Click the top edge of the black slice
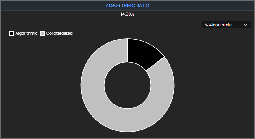 [133, 41]
